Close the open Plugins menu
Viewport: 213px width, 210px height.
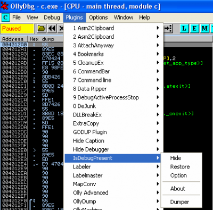point(75,18)
